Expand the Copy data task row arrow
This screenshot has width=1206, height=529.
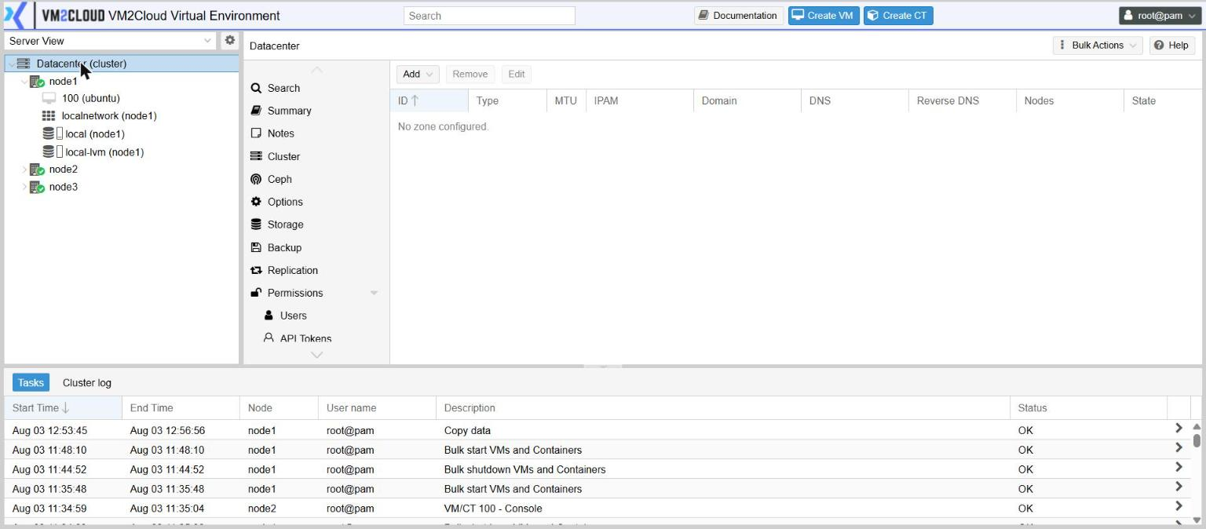click(1179, 429)
